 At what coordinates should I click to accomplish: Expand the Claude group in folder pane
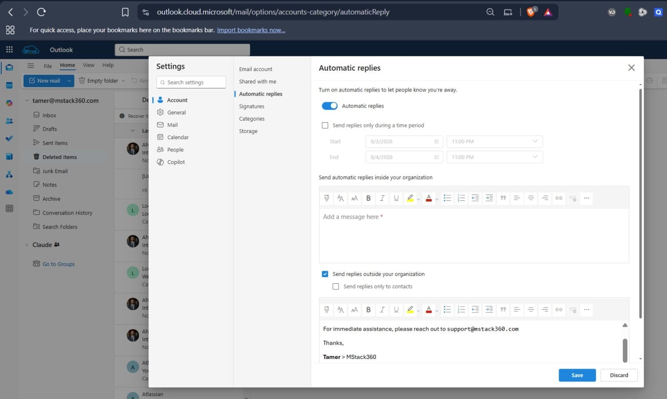click(27, 245)
